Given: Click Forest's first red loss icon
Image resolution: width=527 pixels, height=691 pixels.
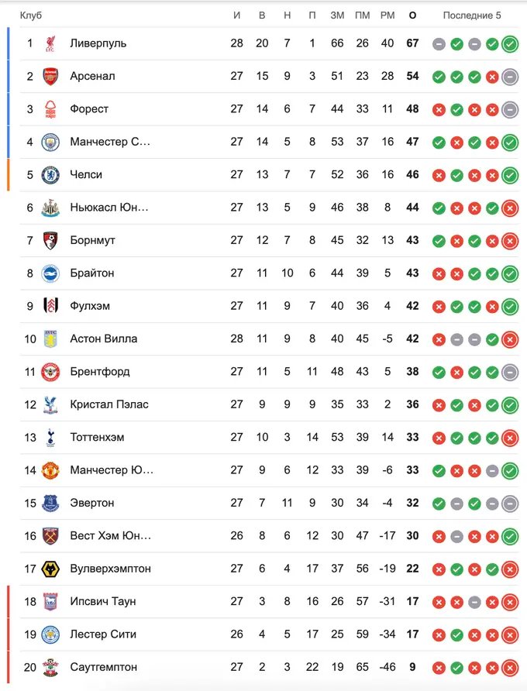Looking at the screenshot, I should pos(439,110).
